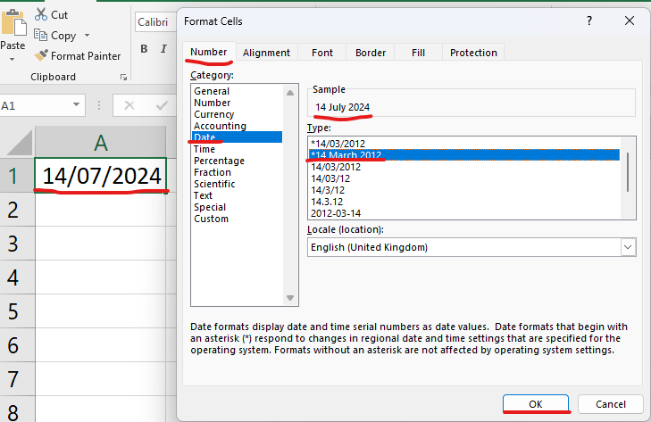Image resolution: width=651 pixels, height=422 pixels.
Task: Click the Format Painter label
Action: click(86, 56)
